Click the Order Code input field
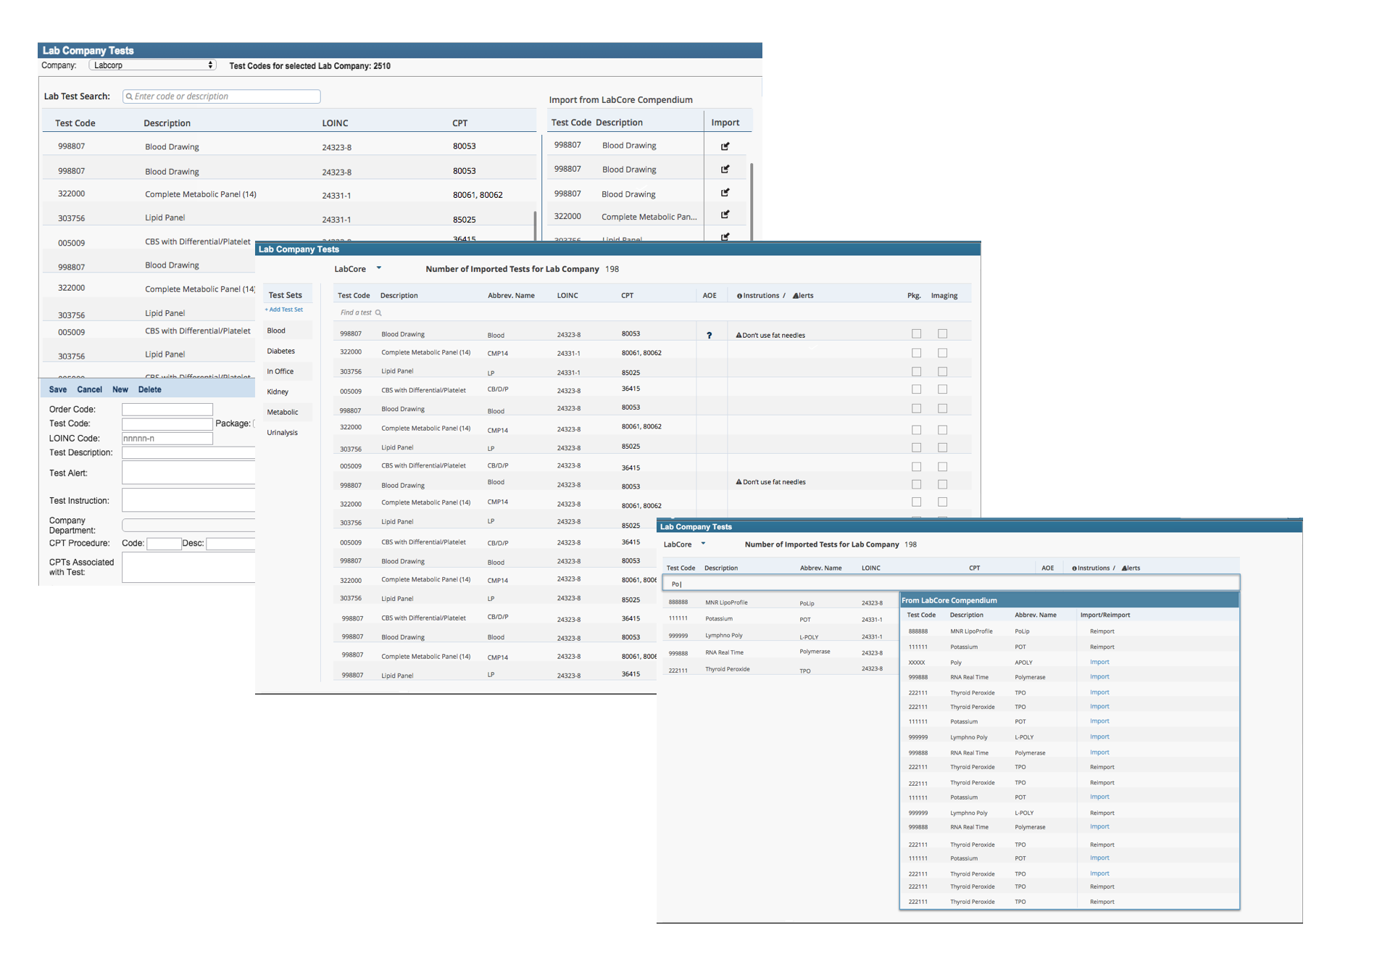Screen dimensions: 1390x954 click(x=167, y=410)
